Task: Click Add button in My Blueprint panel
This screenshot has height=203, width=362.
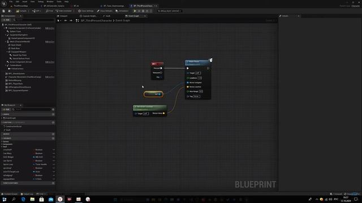Action: pyautogui.click(x=6, y=109)
